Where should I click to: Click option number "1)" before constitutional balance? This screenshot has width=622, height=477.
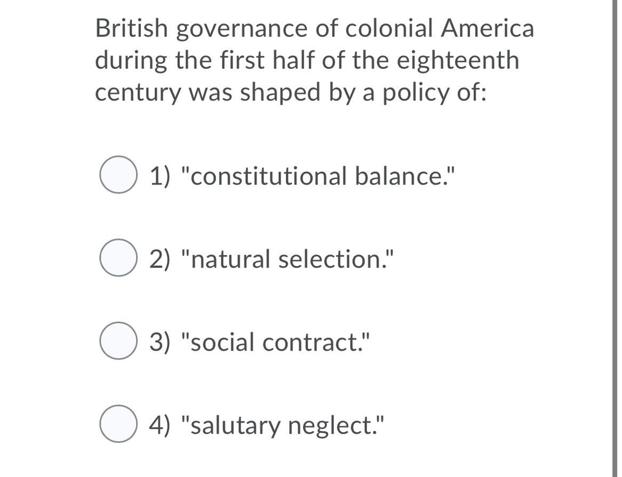[x=160, y=176]
